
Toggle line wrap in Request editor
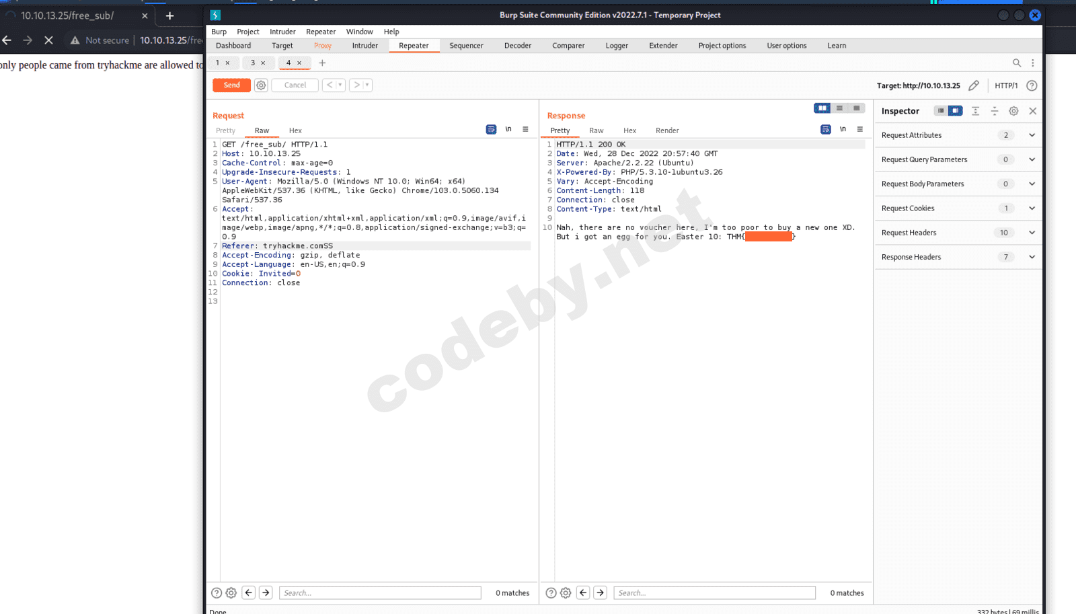point(491,129)
